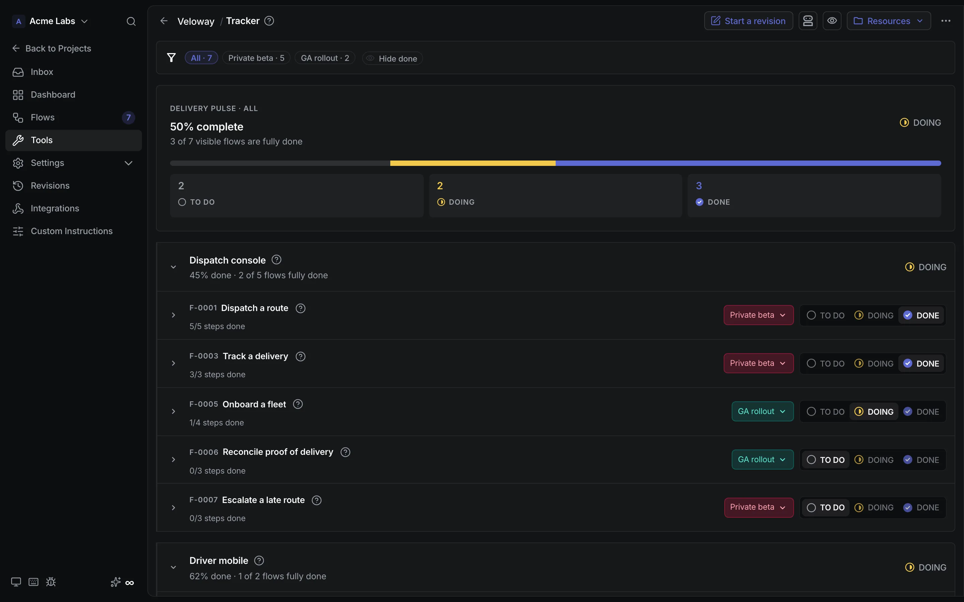
Task: Set Onboard a fleet to TO DO
Action: 825,412
